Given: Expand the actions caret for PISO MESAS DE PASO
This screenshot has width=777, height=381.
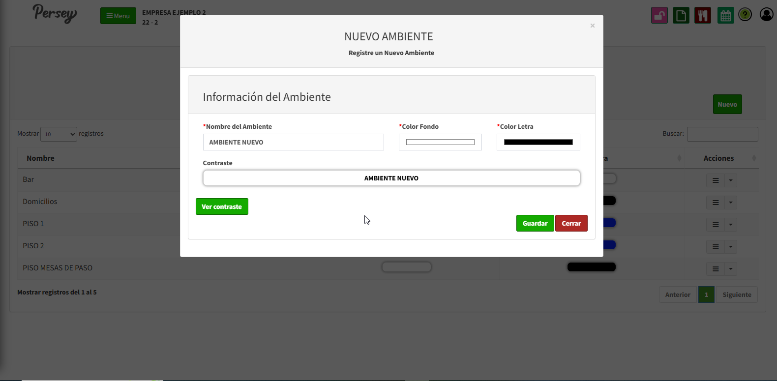Looking at the screenshot, I should pos(731,269).
